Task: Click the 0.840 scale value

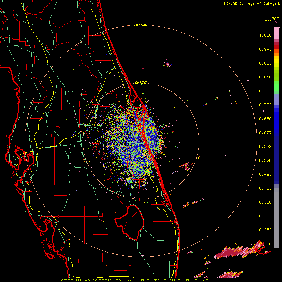Action: click(x=265, y=77)
